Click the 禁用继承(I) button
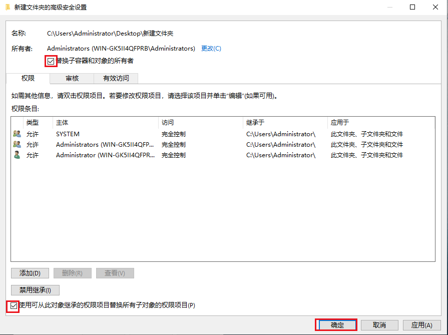 [x=35, y=290]
